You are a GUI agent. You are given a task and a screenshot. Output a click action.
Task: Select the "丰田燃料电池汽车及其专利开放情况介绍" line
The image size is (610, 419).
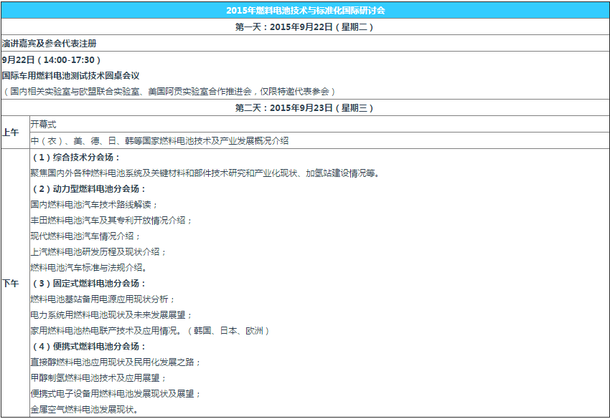(111, 221)
